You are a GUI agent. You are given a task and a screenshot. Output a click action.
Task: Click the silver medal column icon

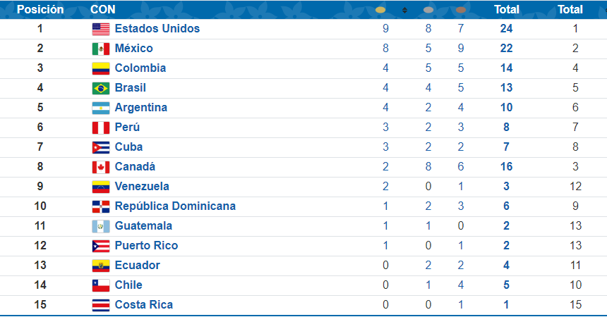tap(428, 10)
